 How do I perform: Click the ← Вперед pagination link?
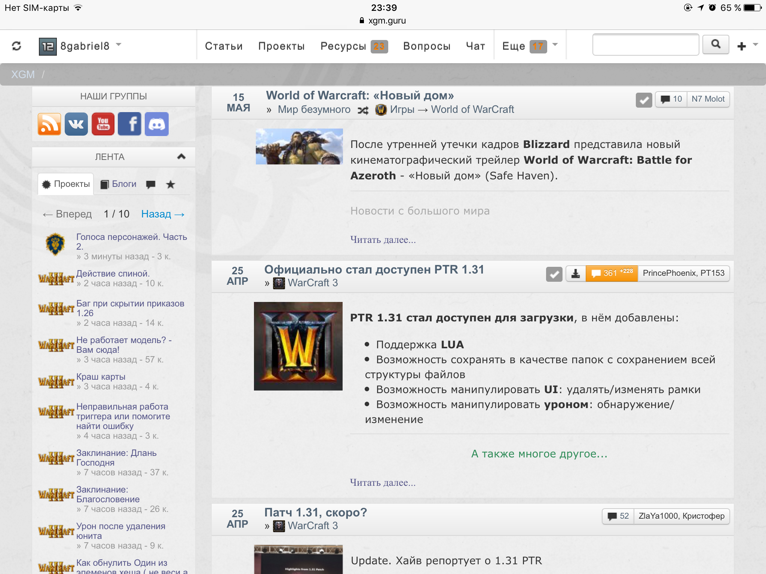click(67, 214)
